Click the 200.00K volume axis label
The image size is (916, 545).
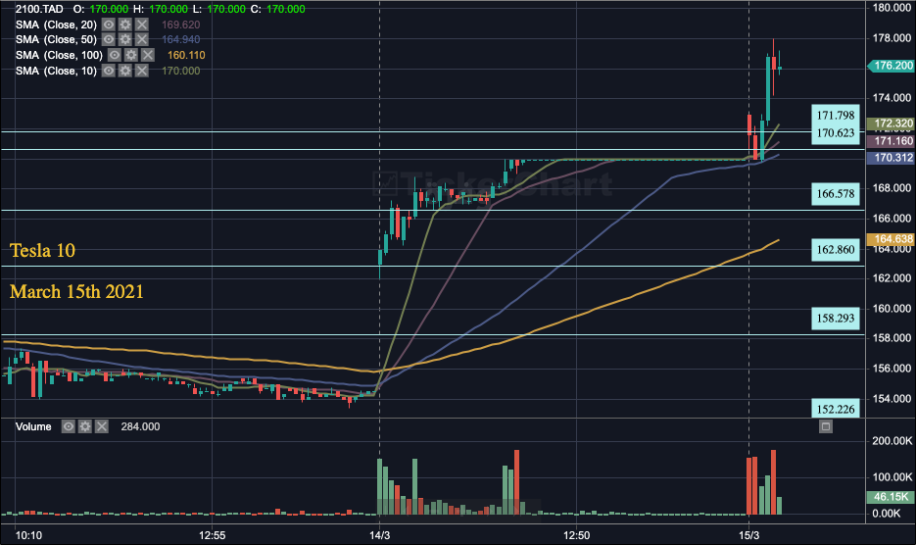pos(892,441)
